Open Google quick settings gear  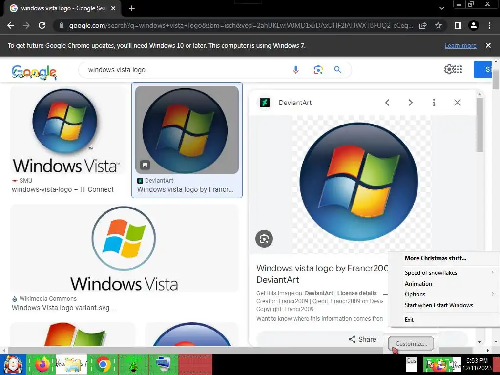448,69
